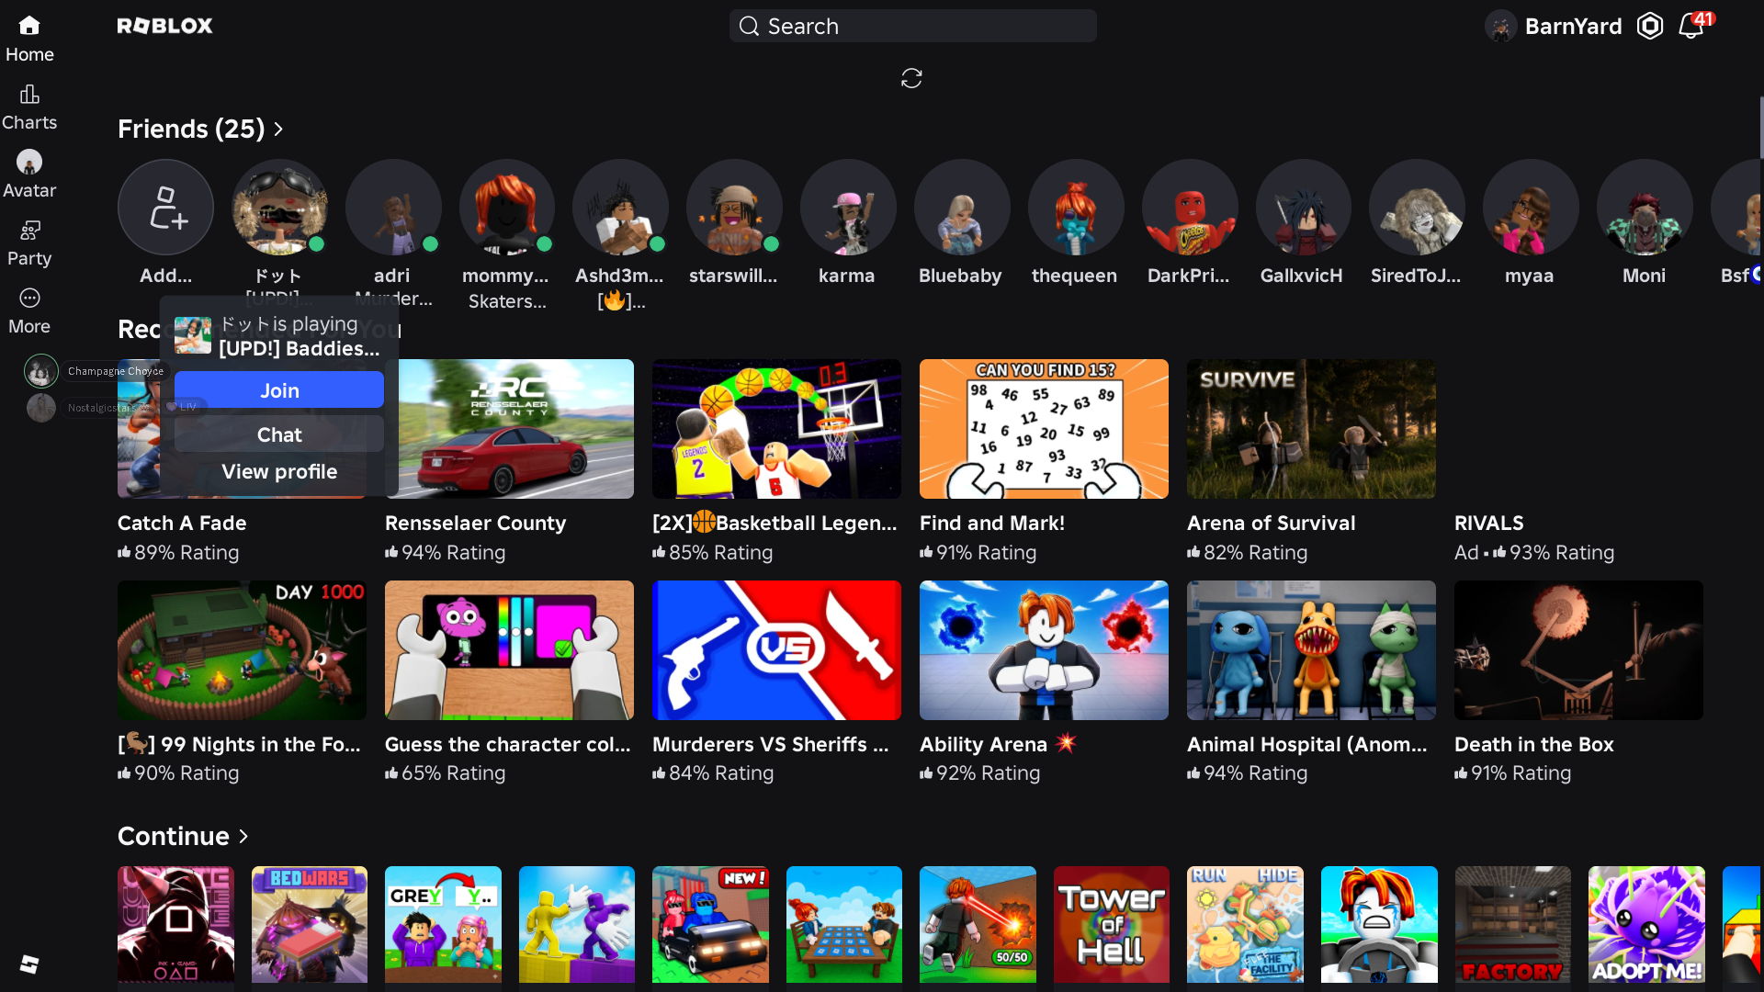The width and height of the screenshot is (1764, 992).
Task: Open Arena of Survival title link
Action: [x=1271, y=523]
